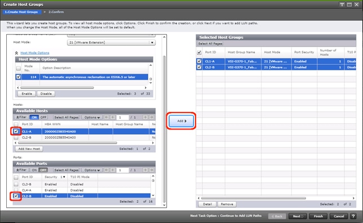
Task: Click the Finish button
Action: coord(318,216)
